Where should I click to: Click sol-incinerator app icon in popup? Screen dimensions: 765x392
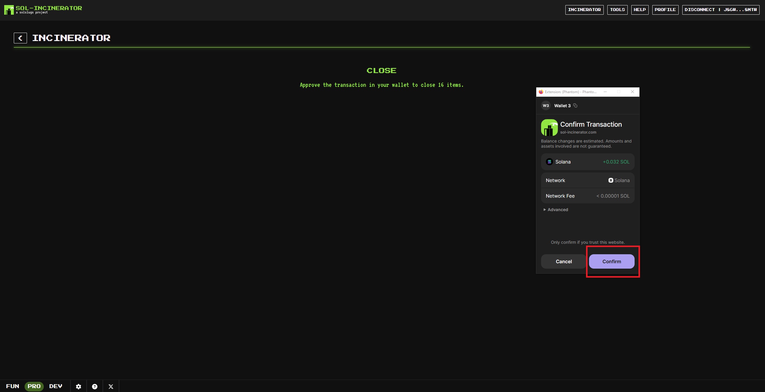[549, 128]
